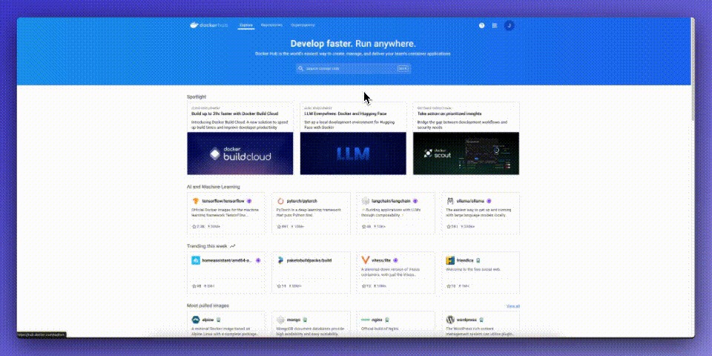Viewport: 712px width, 356px height.
Task: Click the purple badge beside vitess/lite
Action: tap(395, 260)
